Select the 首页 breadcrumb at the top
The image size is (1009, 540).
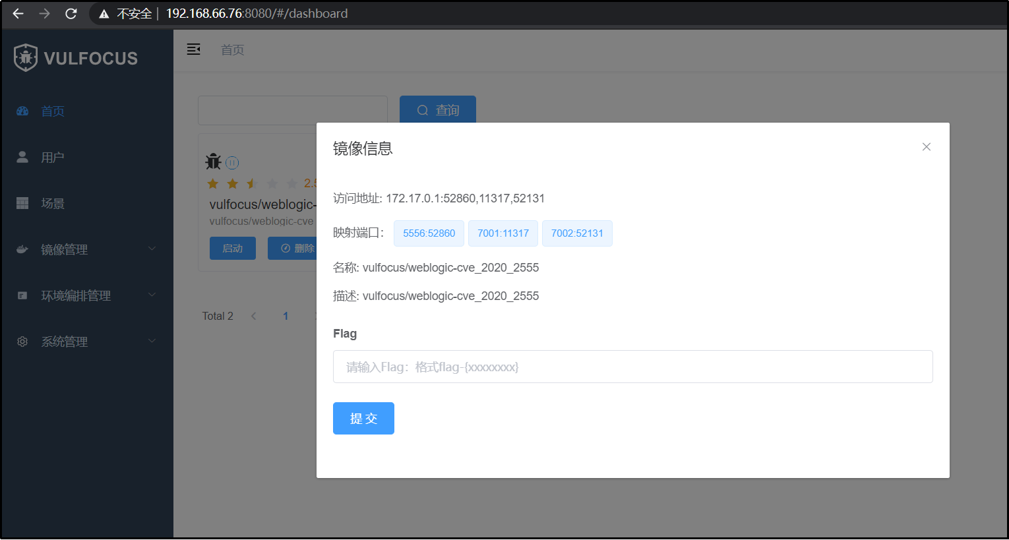(232, 49)
